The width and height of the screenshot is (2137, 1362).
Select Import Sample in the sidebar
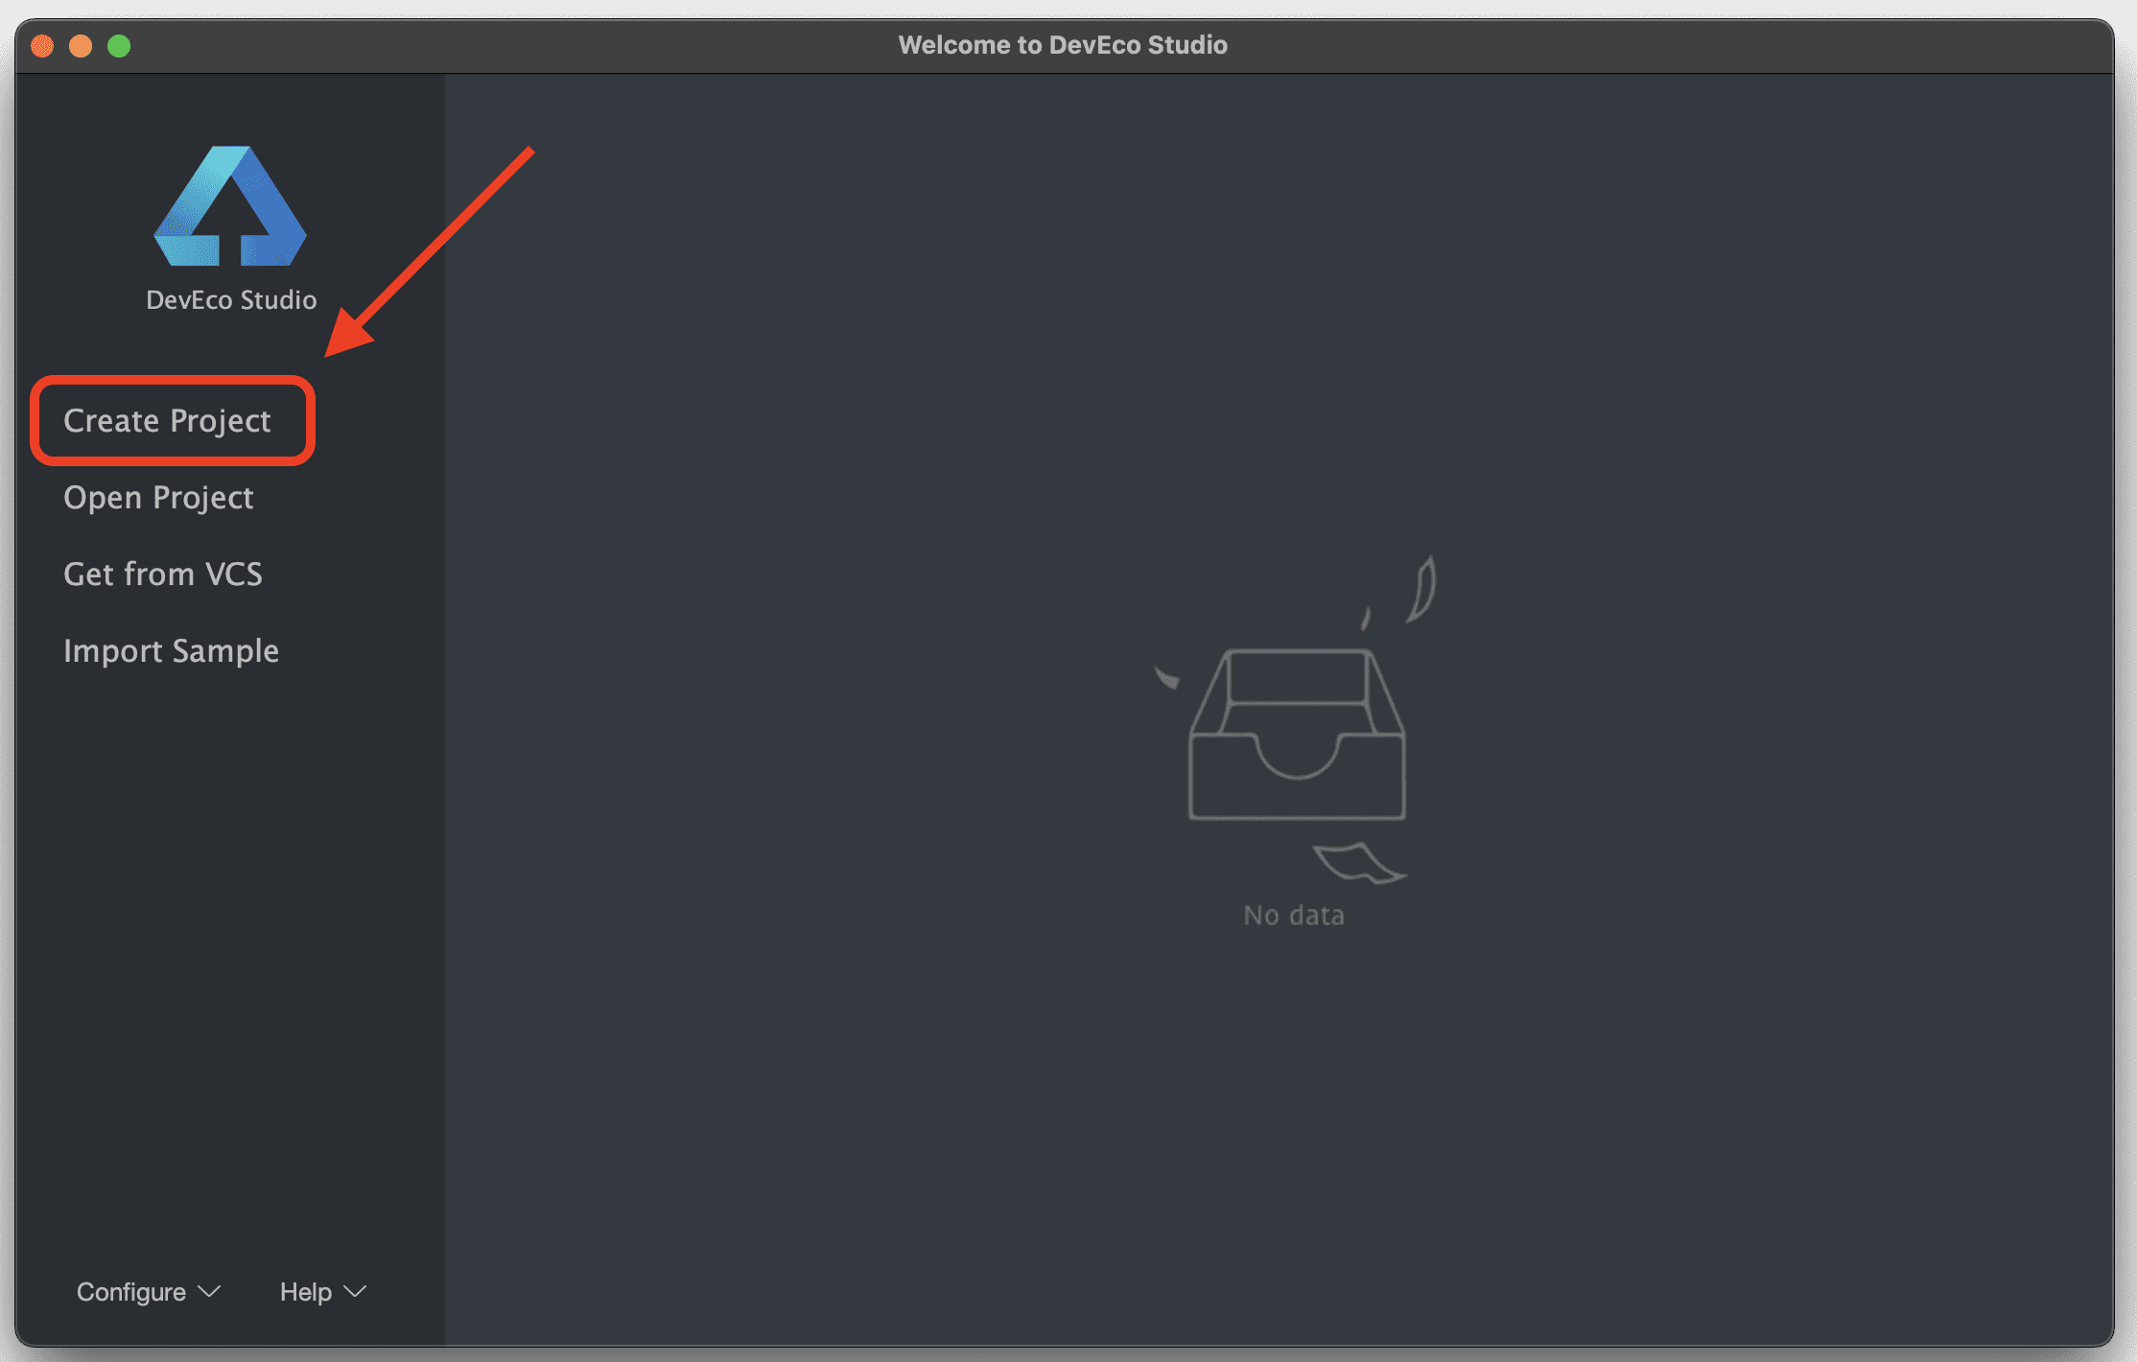171,651
